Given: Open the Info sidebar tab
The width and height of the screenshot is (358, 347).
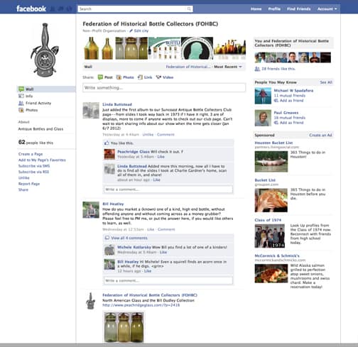Looking at the screenshot, I should tap(26, 96).
